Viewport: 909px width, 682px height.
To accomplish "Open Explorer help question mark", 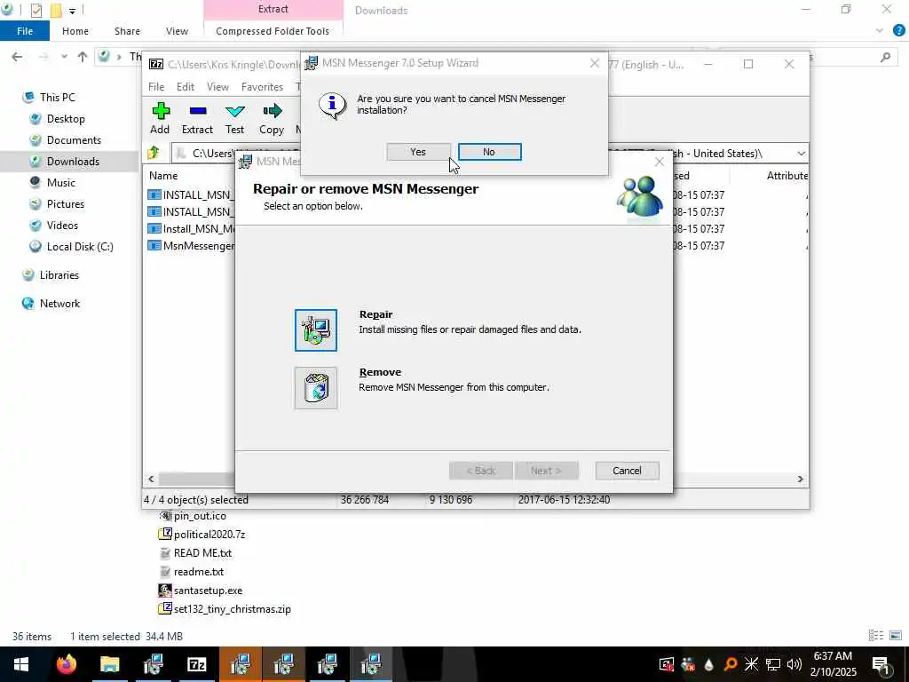I will (898, 31).
